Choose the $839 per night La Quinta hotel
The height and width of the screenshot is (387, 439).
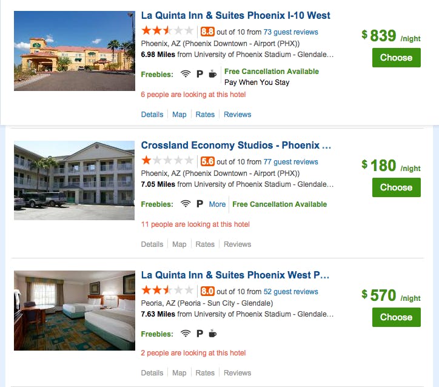point(396,58)
